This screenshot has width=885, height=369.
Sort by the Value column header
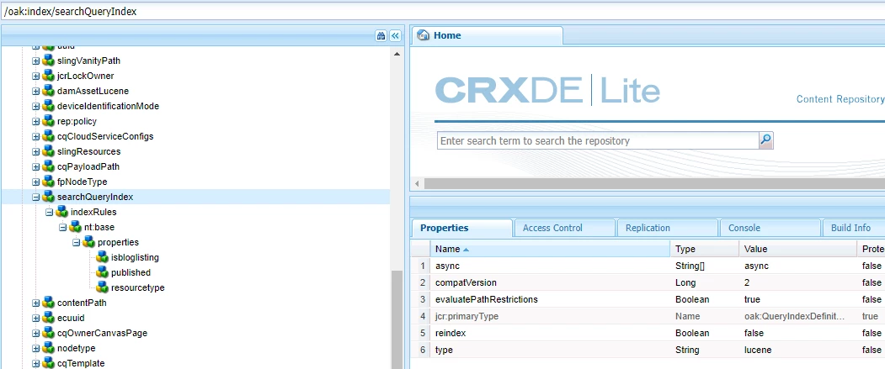tap(798, 249)
